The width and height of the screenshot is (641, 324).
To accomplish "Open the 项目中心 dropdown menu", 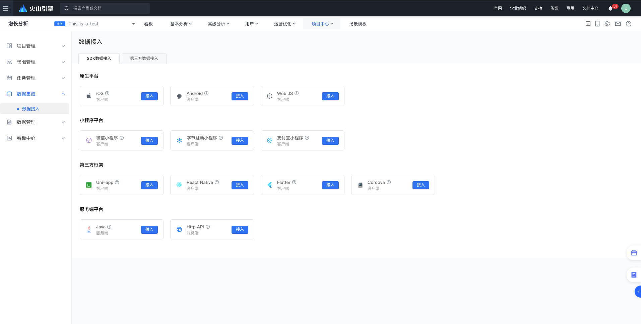I will (322, 24).
